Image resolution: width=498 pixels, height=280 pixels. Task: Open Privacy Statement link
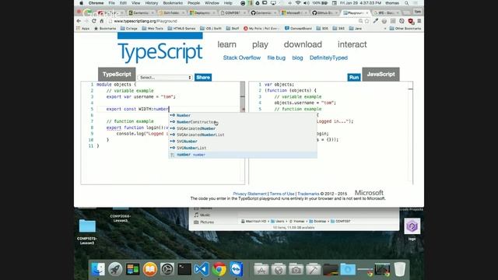[x=250, y=194]
